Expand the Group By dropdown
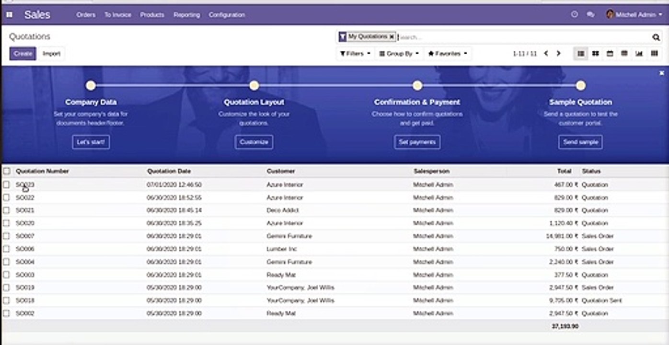Image resolution: width=669 pixels, height=345 pixels. [x=399, y=54]
